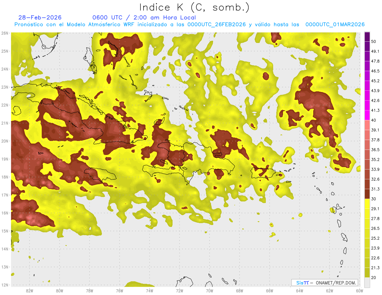Click the colorbar value 32.6
This screenshot has width=382, height=295.
tap(375, 179)
